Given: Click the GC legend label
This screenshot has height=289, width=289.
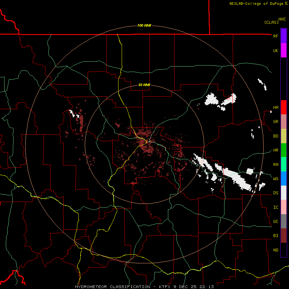Looking at the screenshot, I should [276, 222].
